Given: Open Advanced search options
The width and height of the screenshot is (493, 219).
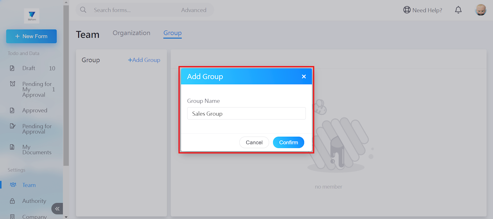Looking at the screenshot, I should point(194,10).
